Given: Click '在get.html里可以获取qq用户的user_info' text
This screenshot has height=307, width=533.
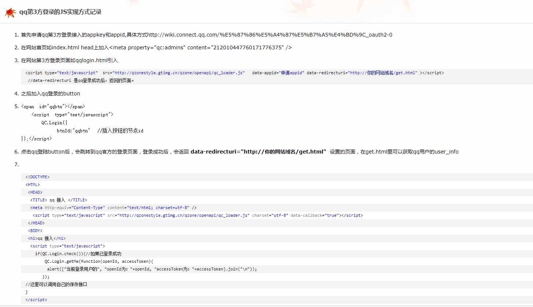Looking at the screenshot, I should tap(409, 152).
